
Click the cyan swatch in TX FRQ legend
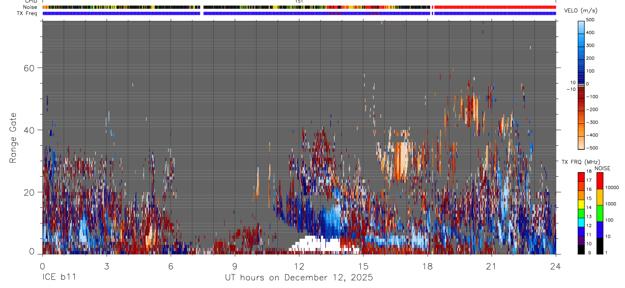click(x=581, y=222)
